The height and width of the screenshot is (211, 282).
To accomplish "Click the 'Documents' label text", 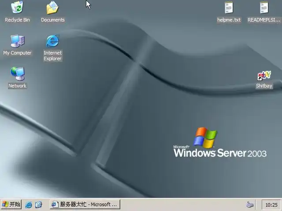I will (53, 20).
